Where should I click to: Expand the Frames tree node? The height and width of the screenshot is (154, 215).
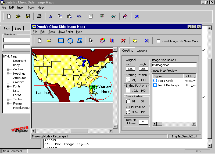(x=8, y=103)
